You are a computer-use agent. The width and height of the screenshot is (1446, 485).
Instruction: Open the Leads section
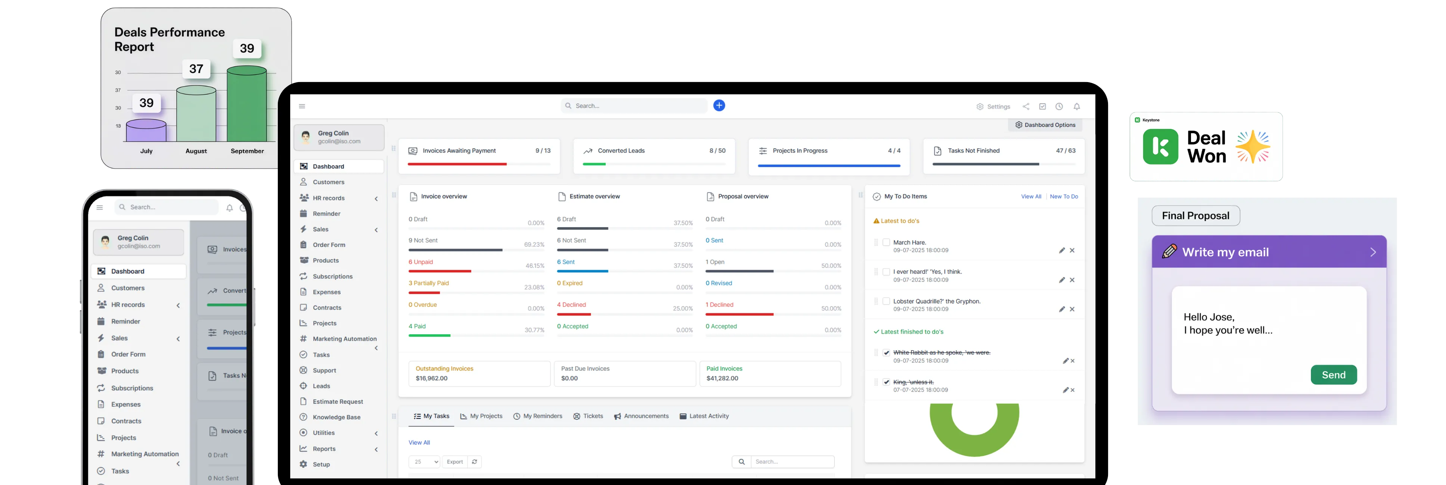click(x=322, y=386)
